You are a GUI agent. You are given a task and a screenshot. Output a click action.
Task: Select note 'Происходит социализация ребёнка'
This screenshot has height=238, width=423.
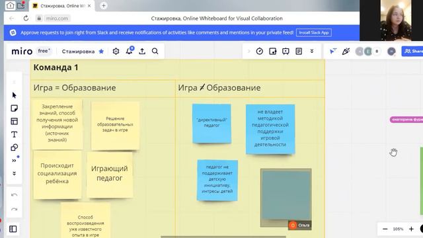coord(58,175)
